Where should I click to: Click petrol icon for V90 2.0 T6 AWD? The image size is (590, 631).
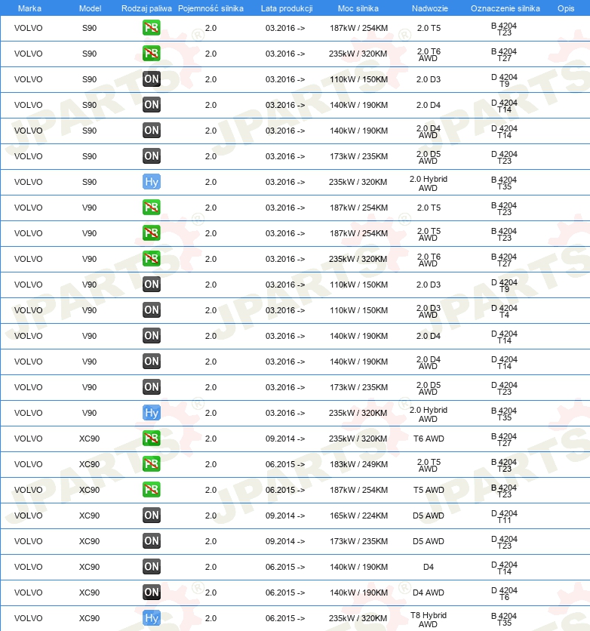pyautogui.click(x=151, y=259)
